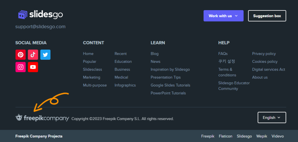Visit Videvo in company projects bar
The width and height of the screenshot is (298, 142).
click(x=277, y=136)
